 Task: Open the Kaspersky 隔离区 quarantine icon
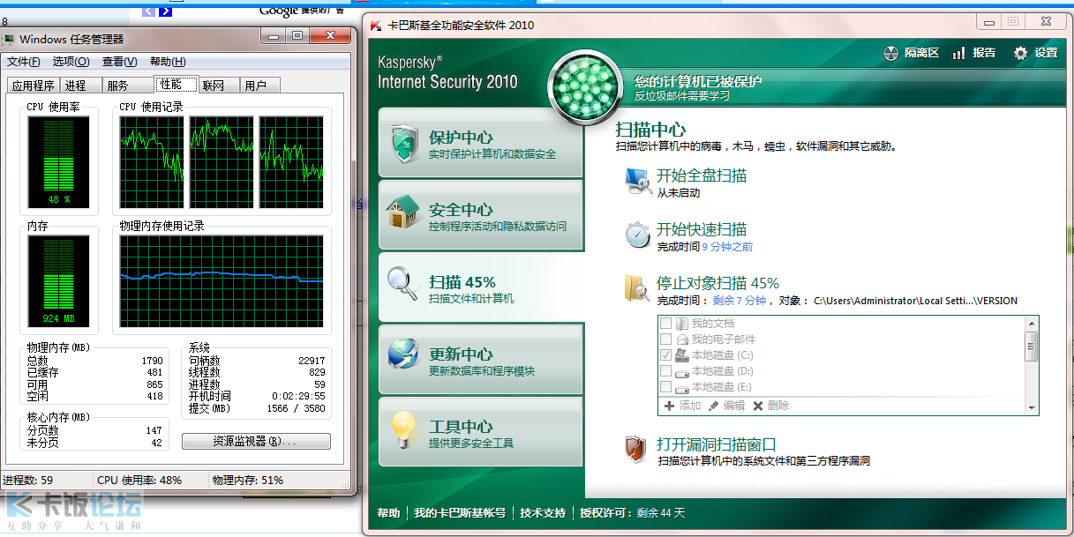point(891,53)
